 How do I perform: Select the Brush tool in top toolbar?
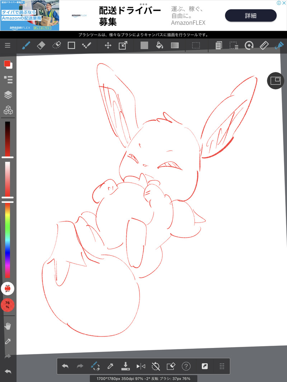[26, 45]
